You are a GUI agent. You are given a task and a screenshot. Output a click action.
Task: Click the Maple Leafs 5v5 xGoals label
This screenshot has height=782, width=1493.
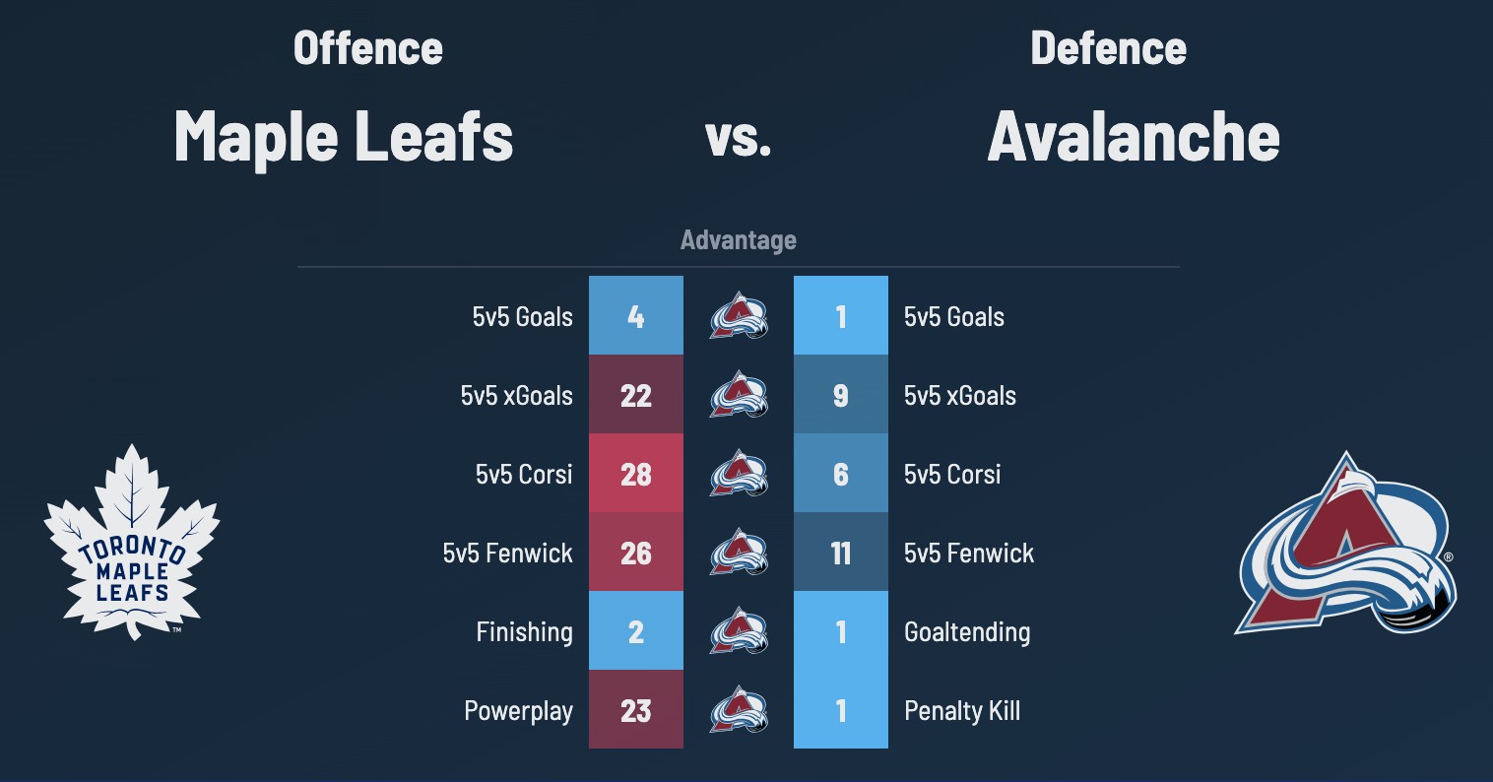pyautogui.click(x=517, y=396)
